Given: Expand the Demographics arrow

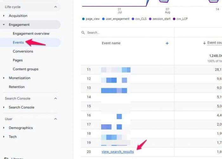Looking at the screenshot, I should (4, 128).
